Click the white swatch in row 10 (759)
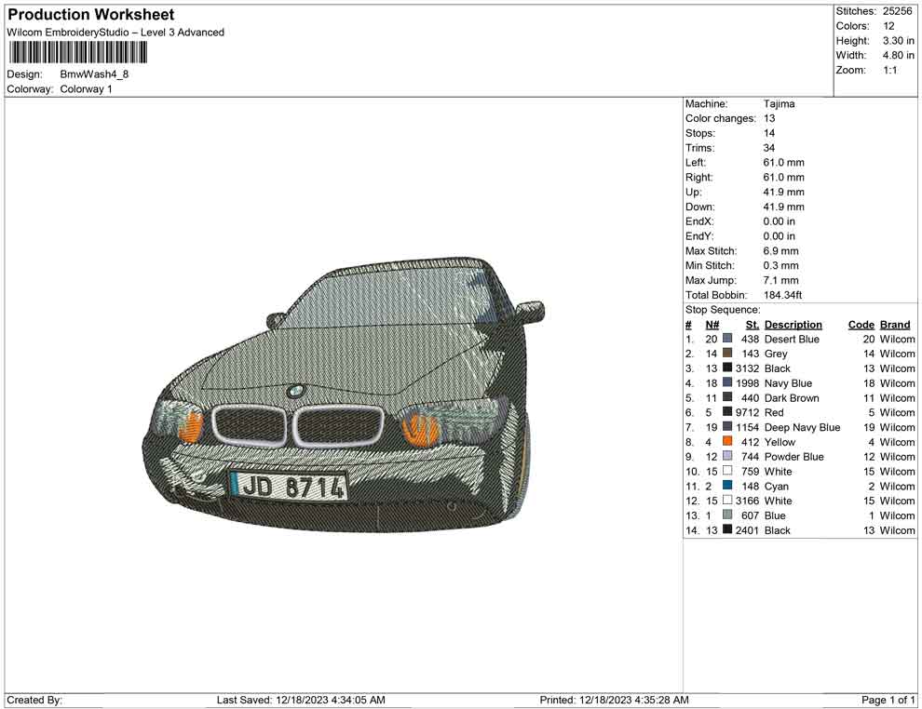Screen dimensions: 922x709 coord(727,471)
